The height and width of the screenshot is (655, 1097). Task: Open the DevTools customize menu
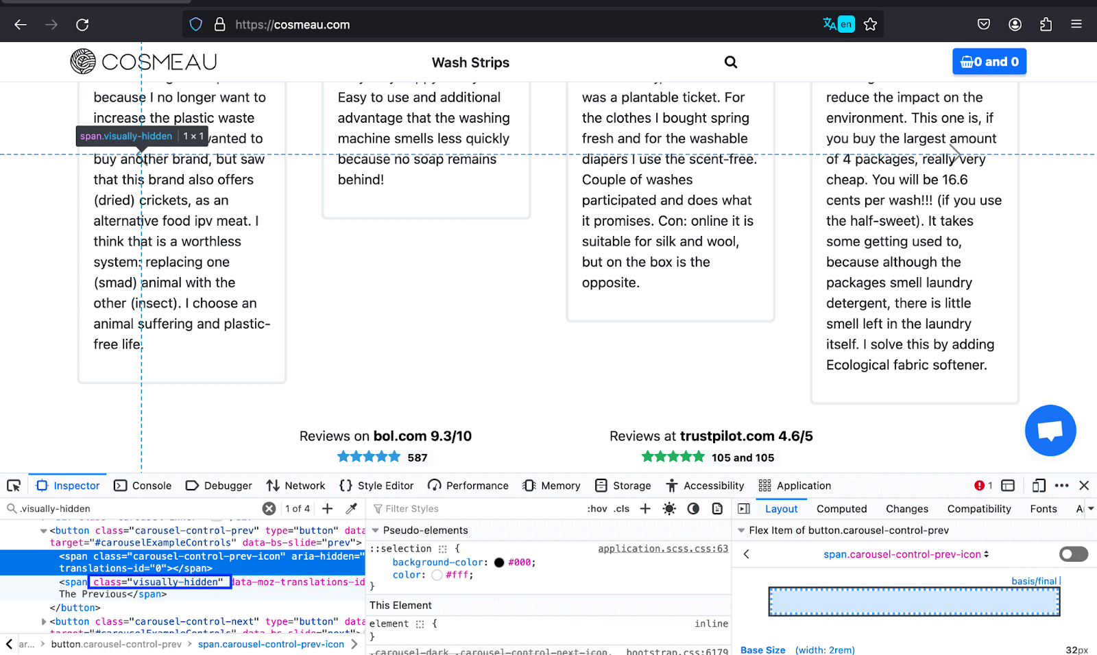click(x=1062, y=486)
